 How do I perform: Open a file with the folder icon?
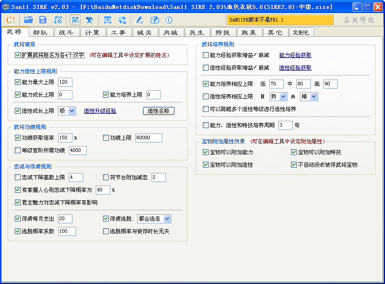click(28, 20)
